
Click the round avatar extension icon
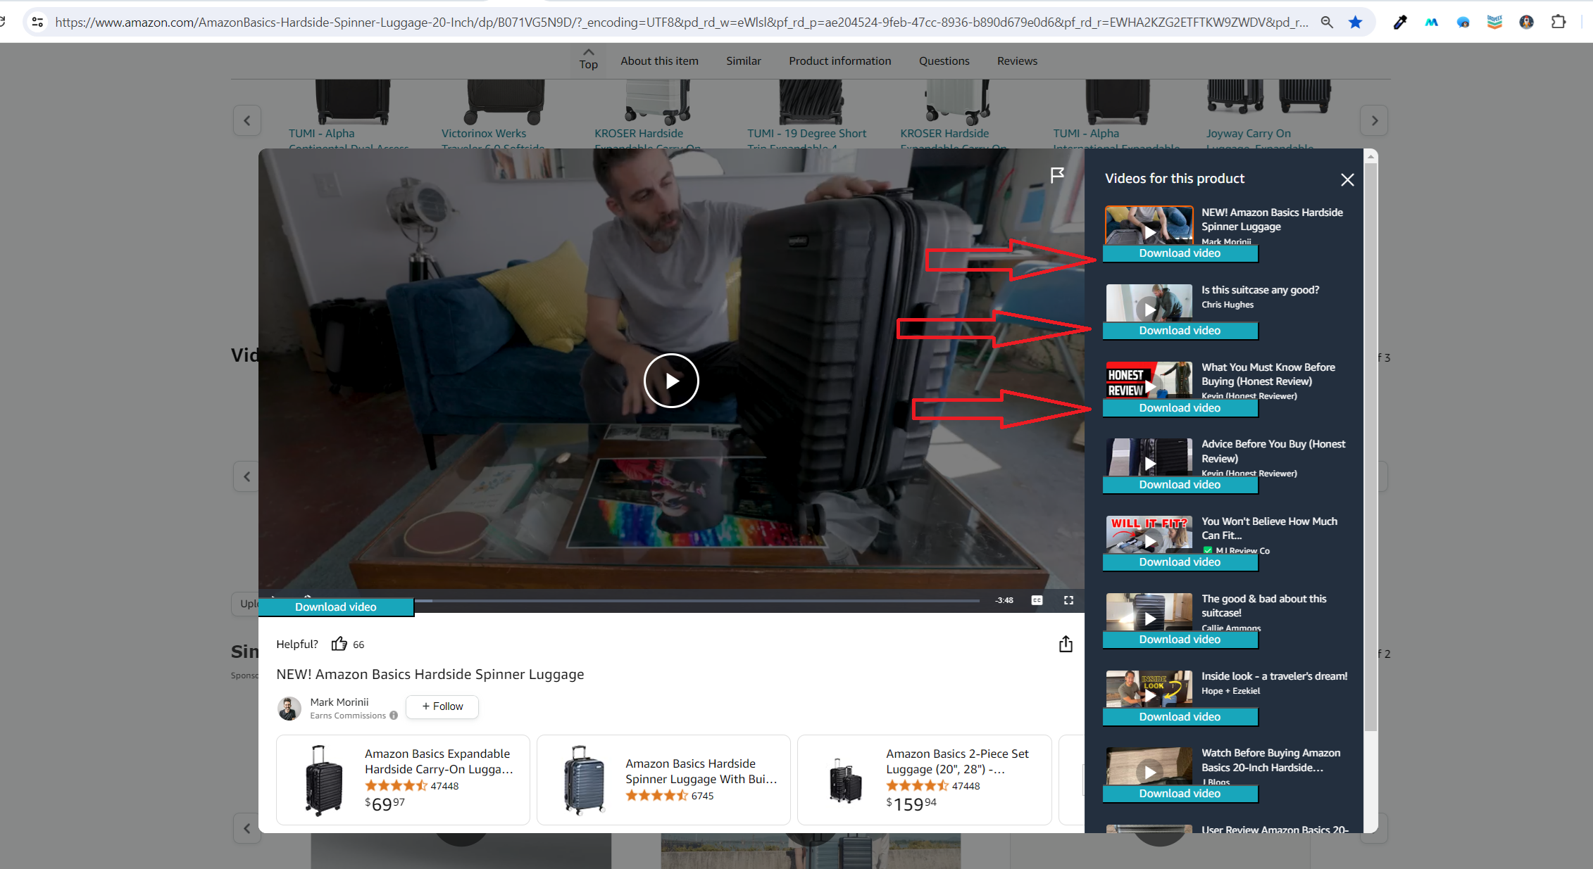[x=1526, y=23]
